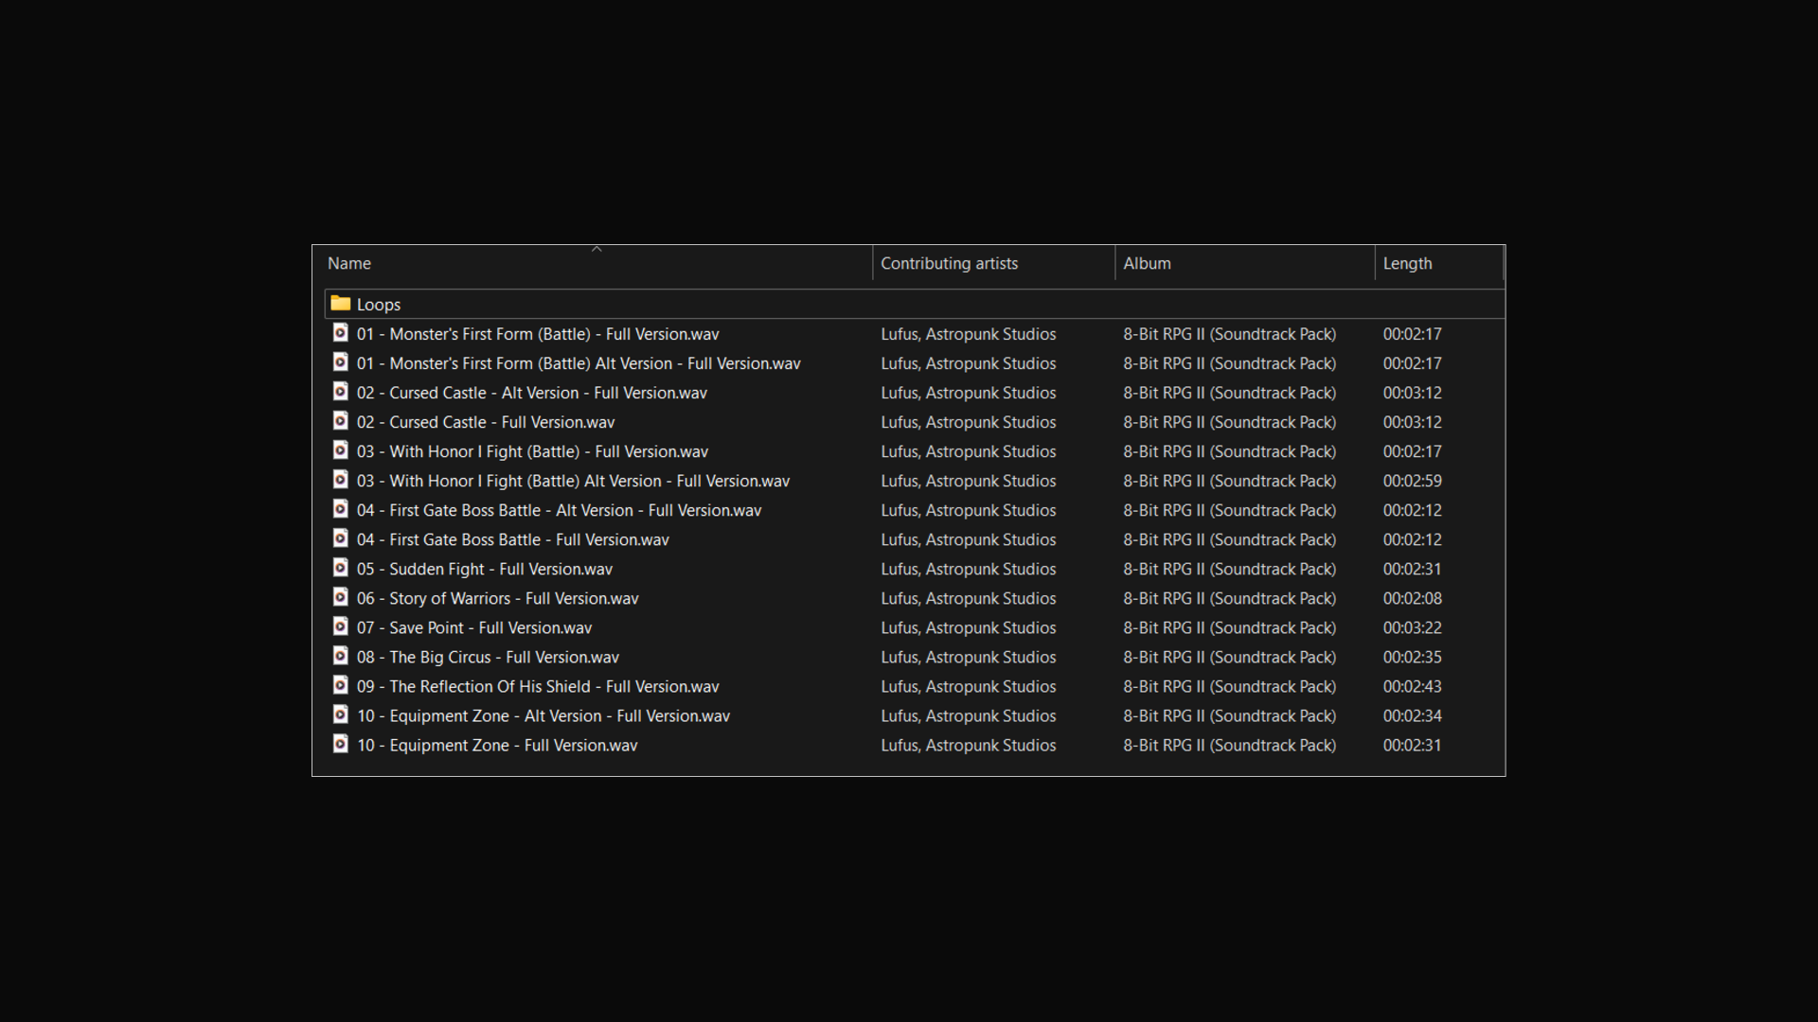Screen dimensions: 1818x1022
Task: Sort the file list by the Name column header
Action: [x=349, y=264]
